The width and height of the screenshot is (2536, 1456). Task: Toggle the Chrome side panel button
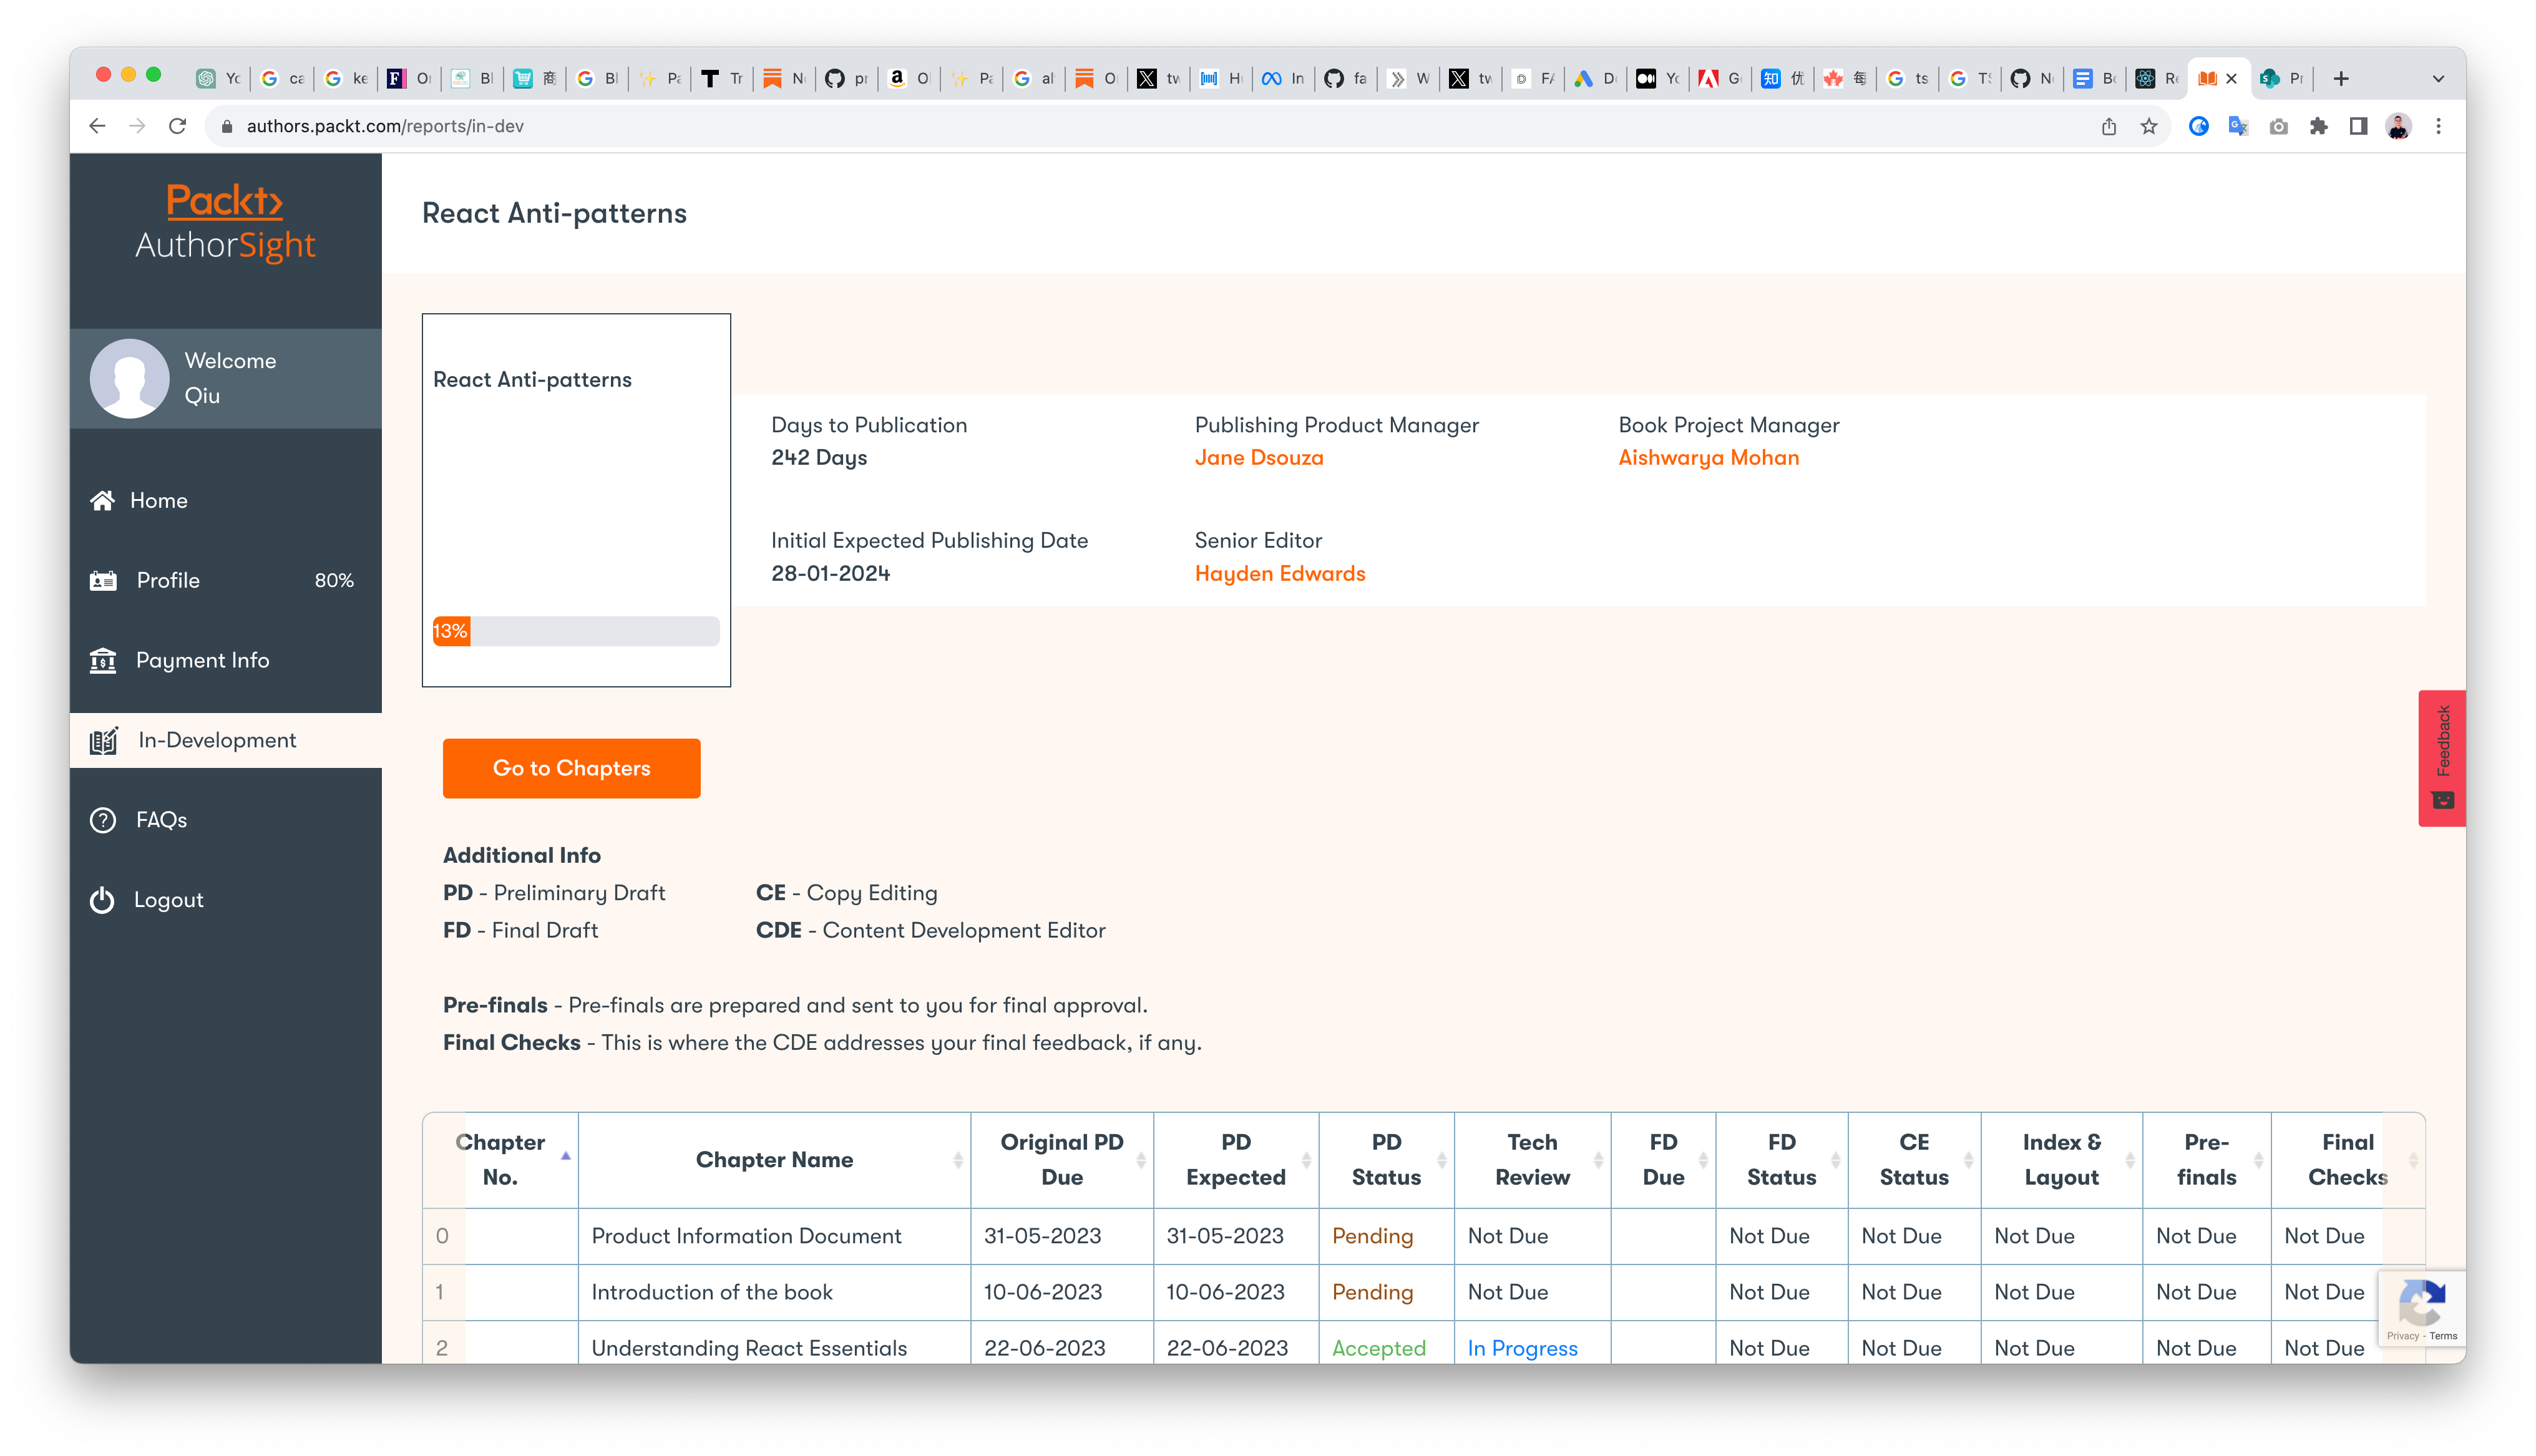coord(2358,126)
